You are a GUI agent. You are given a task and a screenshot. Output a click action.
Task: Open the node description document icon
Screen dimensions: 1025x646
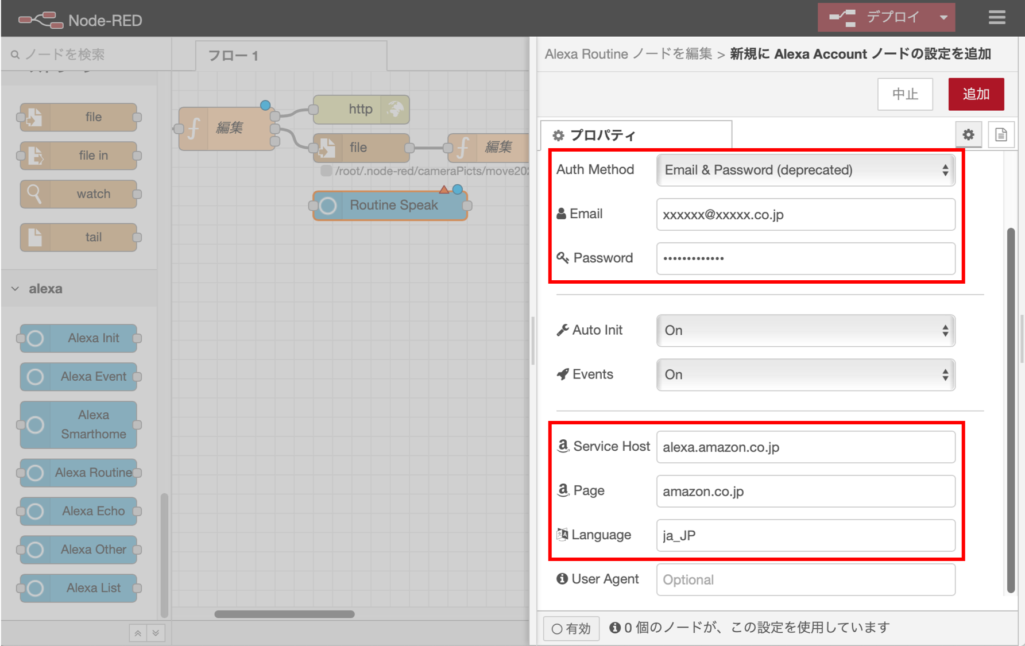click(1001, 135)
